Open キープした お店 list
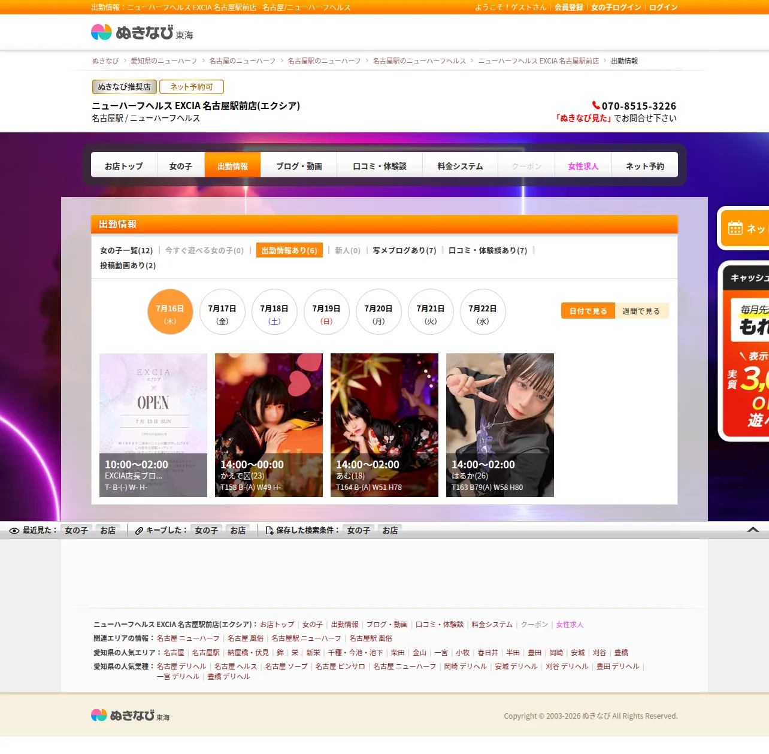Screen dimensions: 769x754 click(x=238, y=531)
